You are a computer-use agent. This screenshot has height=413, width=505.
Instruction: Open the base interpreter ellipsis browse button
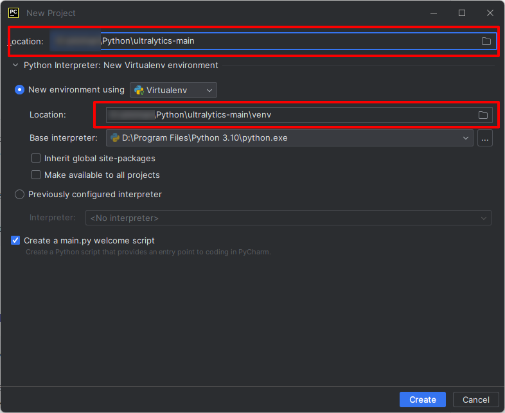tap(484, 138)
